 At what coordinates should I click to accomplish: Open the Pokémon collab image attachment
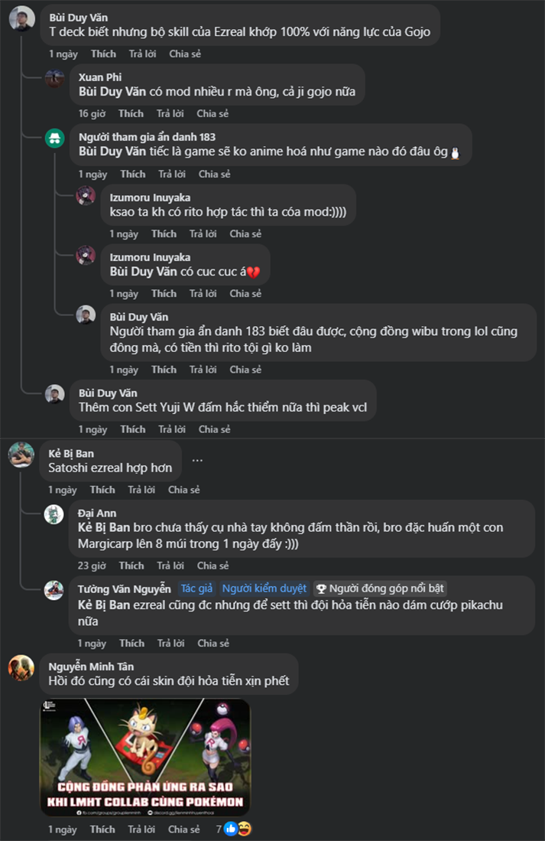(145, 757)
